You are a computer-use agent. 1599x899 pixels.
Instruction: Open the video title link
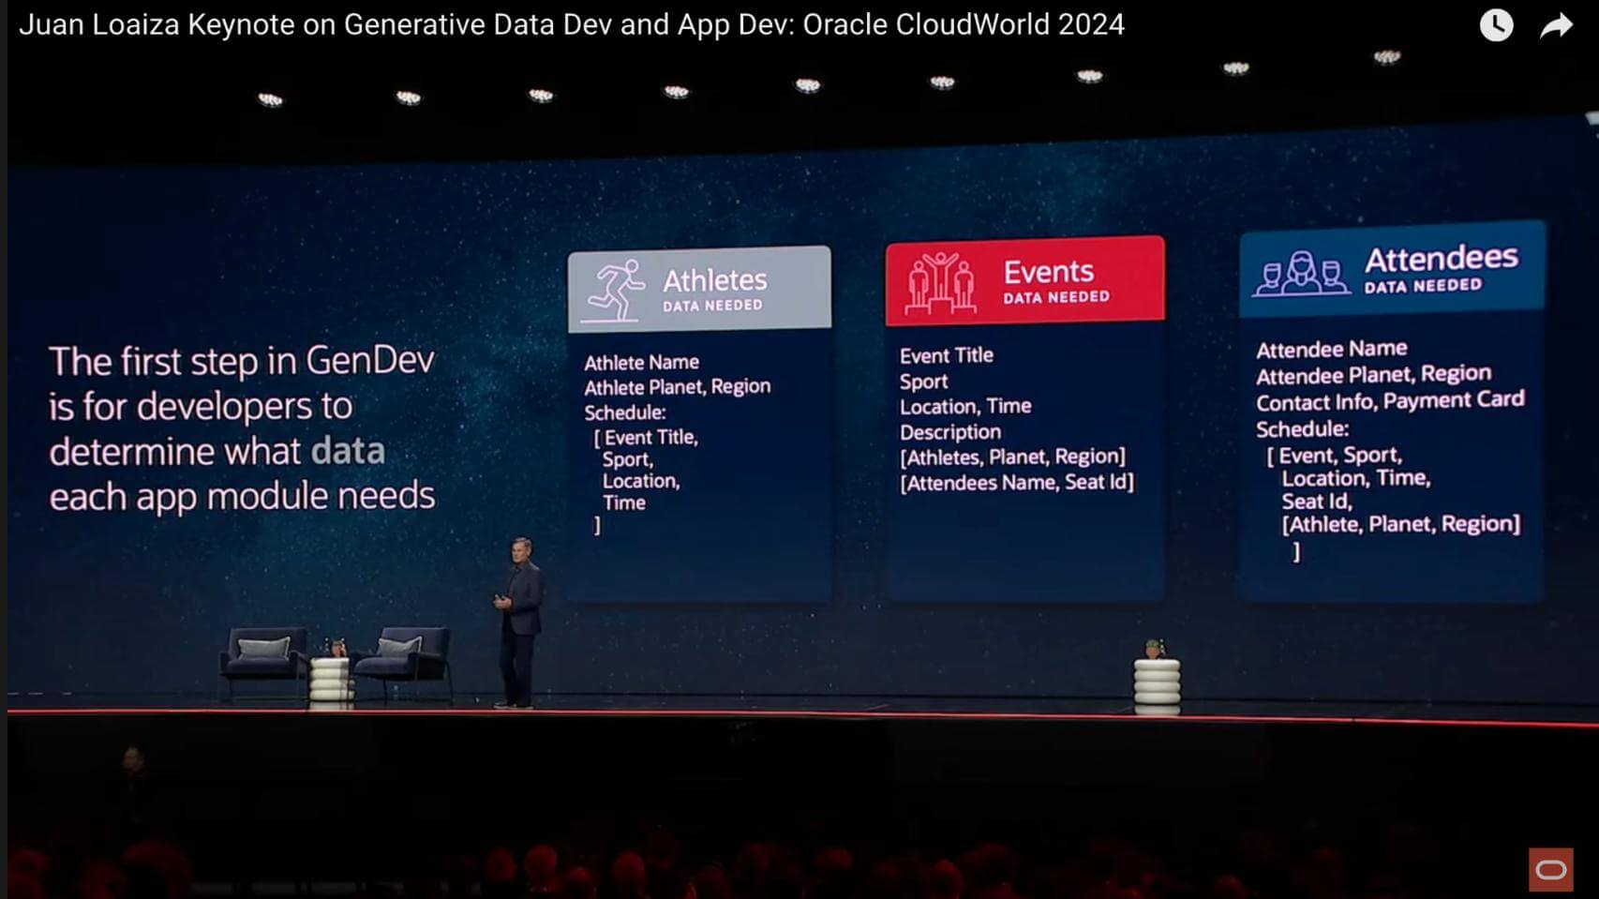571,24
